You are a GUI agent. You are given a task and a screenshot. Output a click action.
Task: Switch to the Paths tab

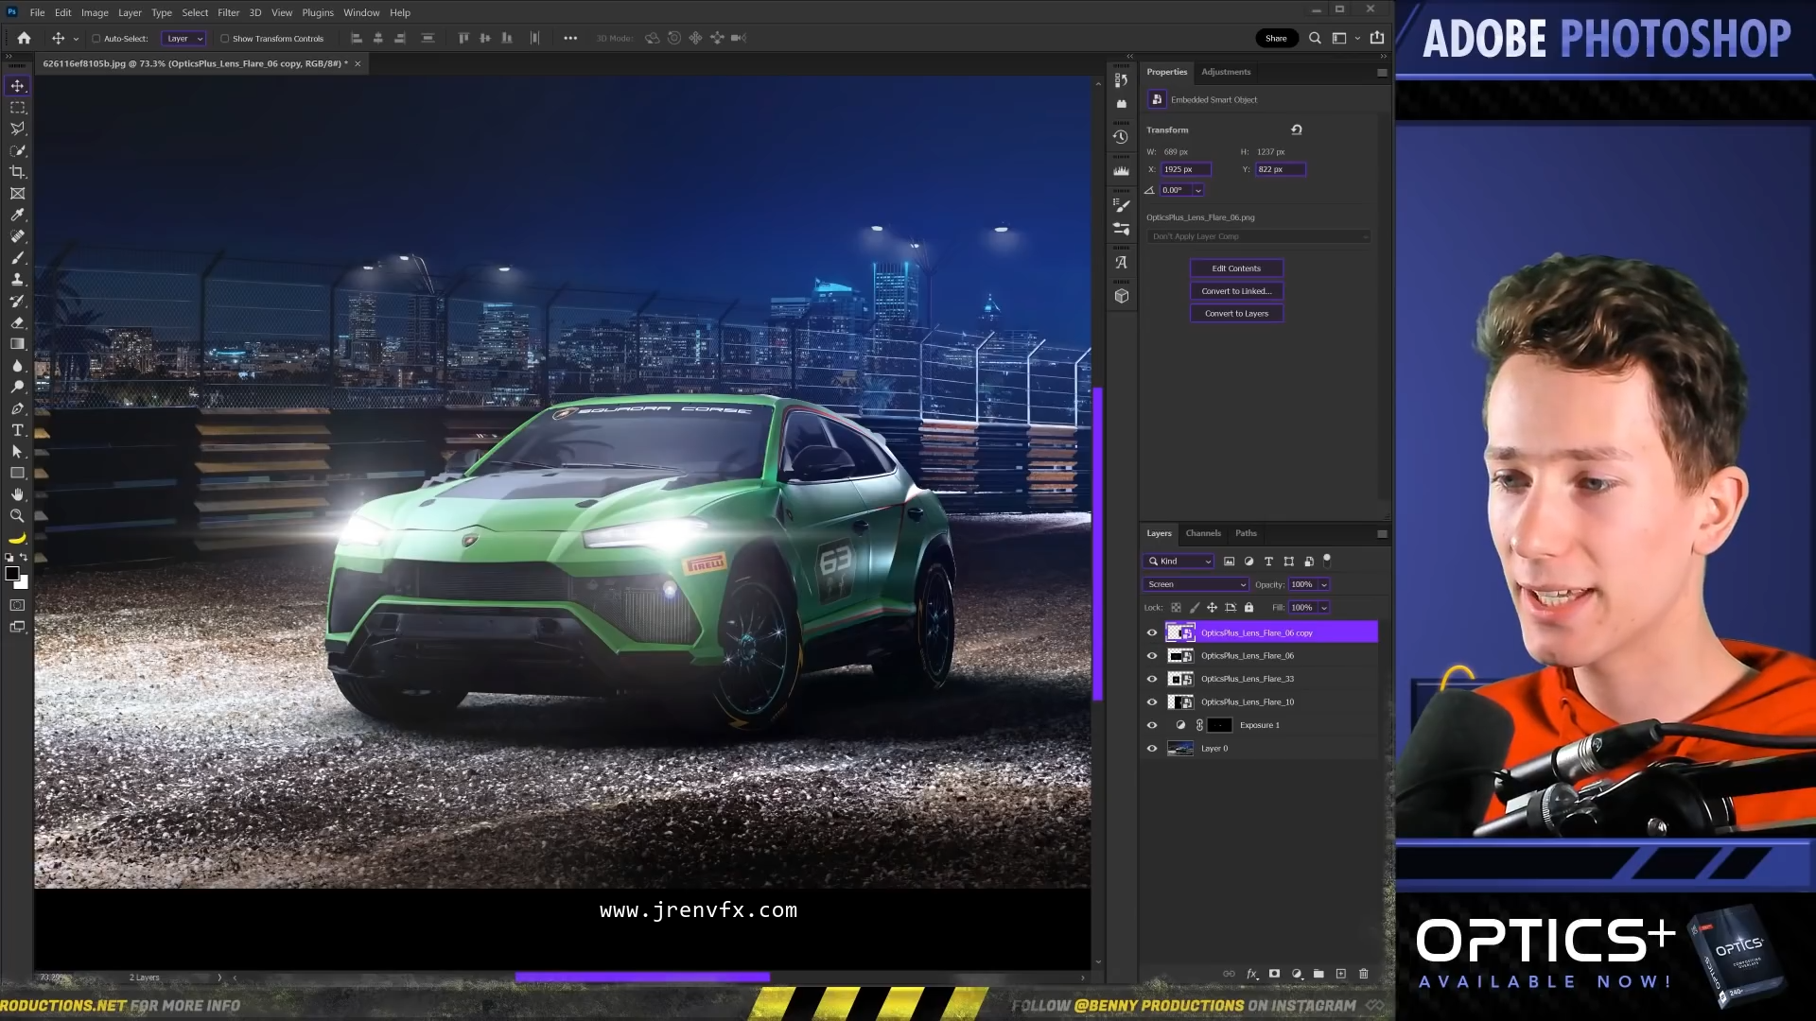pos(1246,533)
